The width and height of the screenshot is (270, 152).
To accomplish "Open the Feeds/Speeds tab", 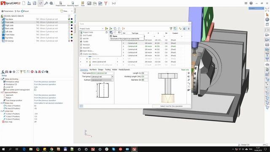I will point(124,70).
